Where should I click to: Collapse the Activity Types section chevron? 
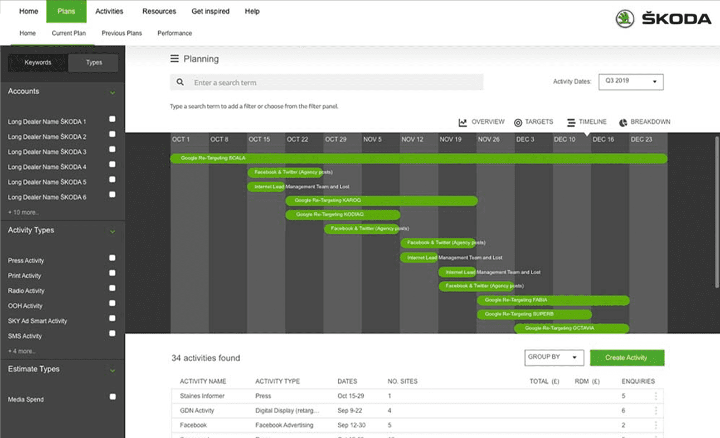point(113,231)
